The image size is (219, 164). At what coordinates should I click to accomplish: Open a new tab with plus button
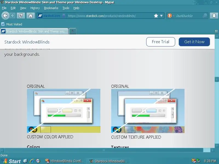(73, 31)
